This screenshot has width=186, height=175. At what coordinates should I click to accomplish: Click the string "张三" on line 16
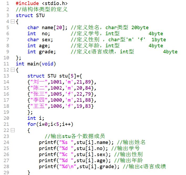click(x=39, y=94)
